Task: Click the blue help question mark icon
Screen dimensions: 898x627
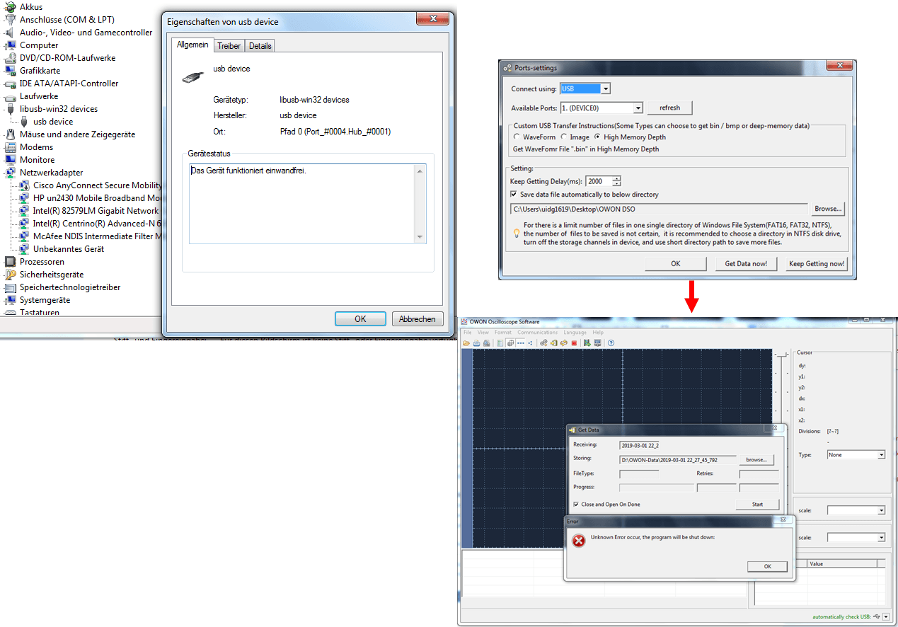Action: (x=611, y=343)
